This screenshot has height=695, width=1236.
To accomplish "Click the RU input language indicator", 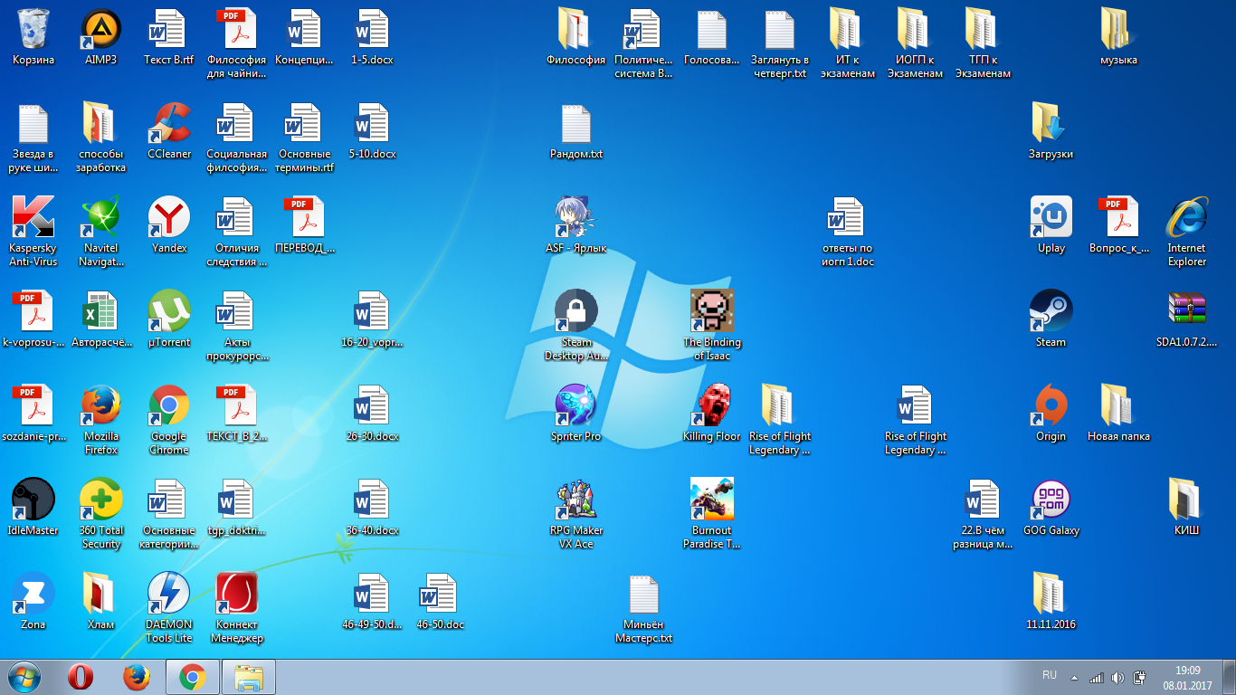I will pyautogui.click(x=1050, y=676).
